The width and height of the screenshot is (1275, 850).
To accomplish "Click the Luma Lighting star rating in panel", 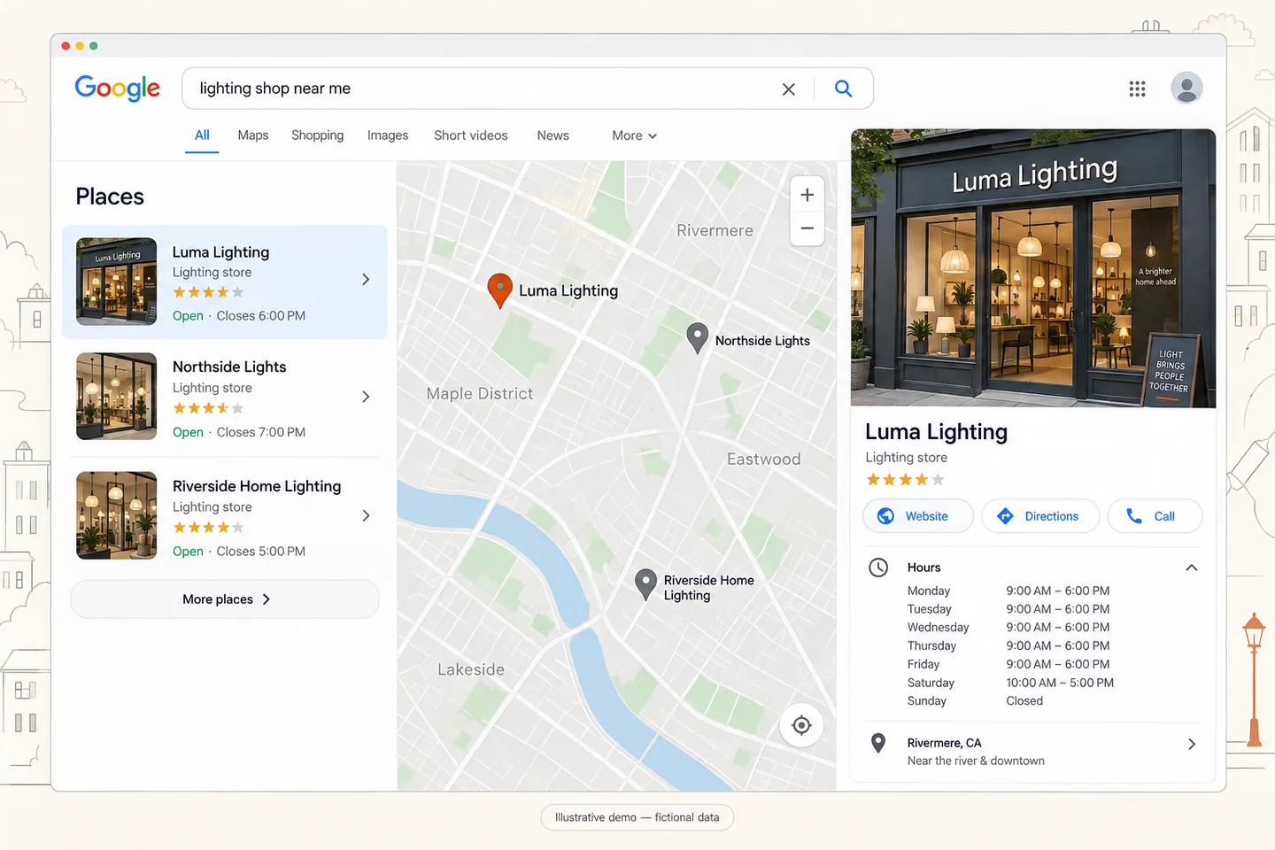I will [905, 480].
